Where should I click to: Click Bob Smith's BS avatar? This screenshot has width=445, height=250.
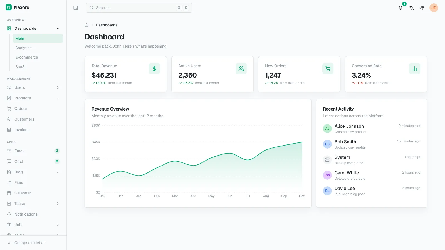tap(327, 144)
